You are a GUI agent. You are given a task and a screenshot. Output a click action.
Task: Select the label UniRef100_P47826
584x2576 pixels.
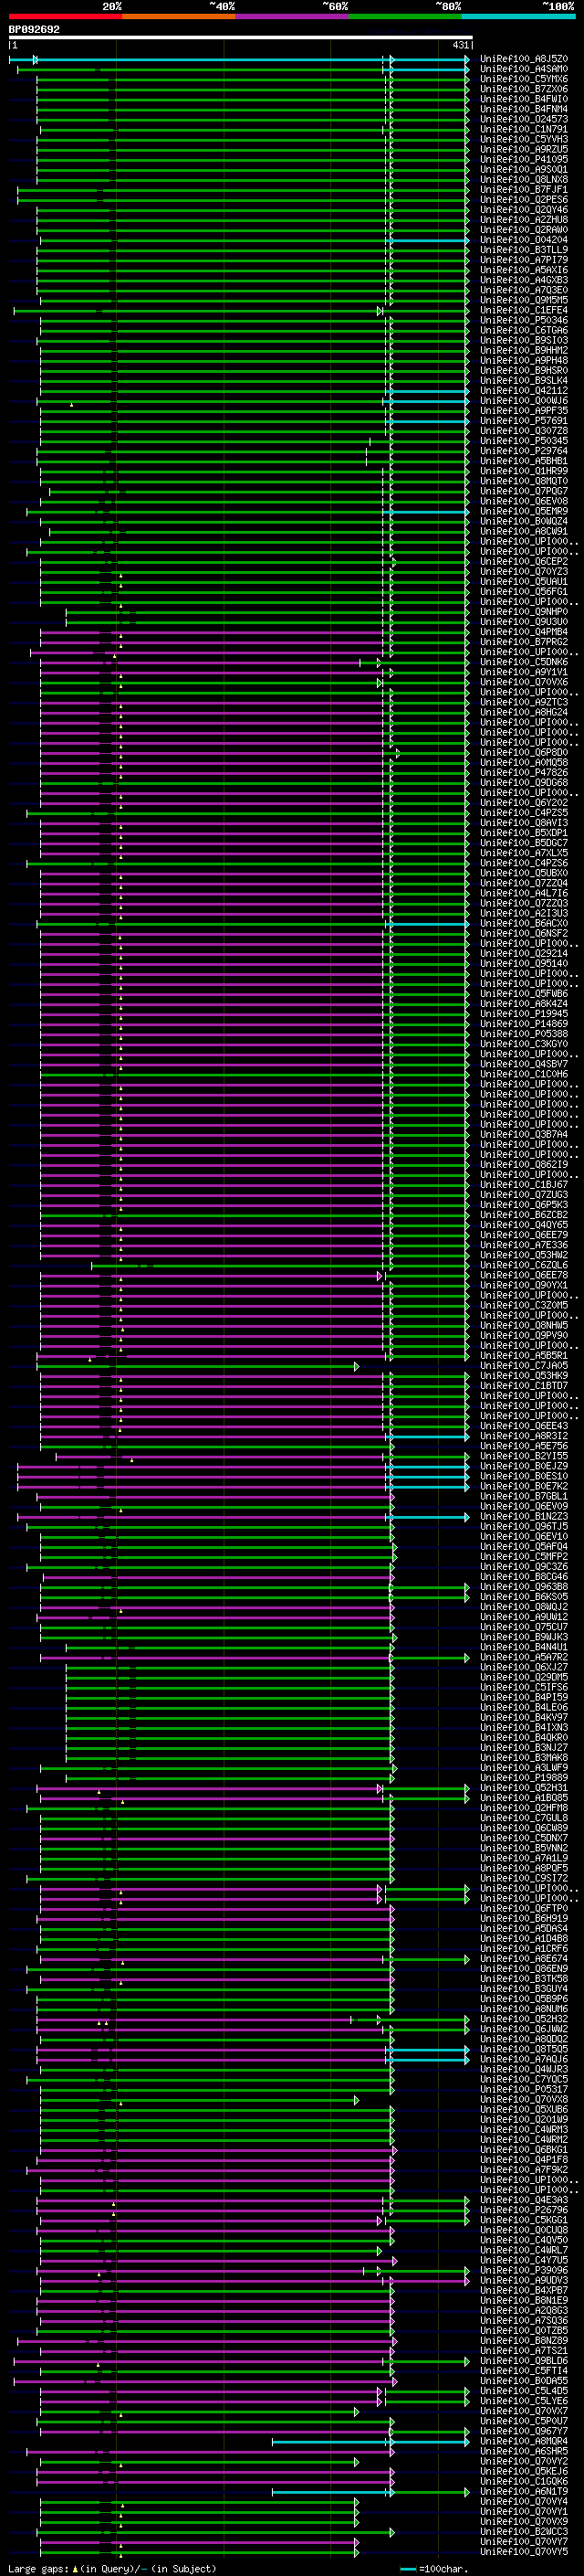click(524, 772)
